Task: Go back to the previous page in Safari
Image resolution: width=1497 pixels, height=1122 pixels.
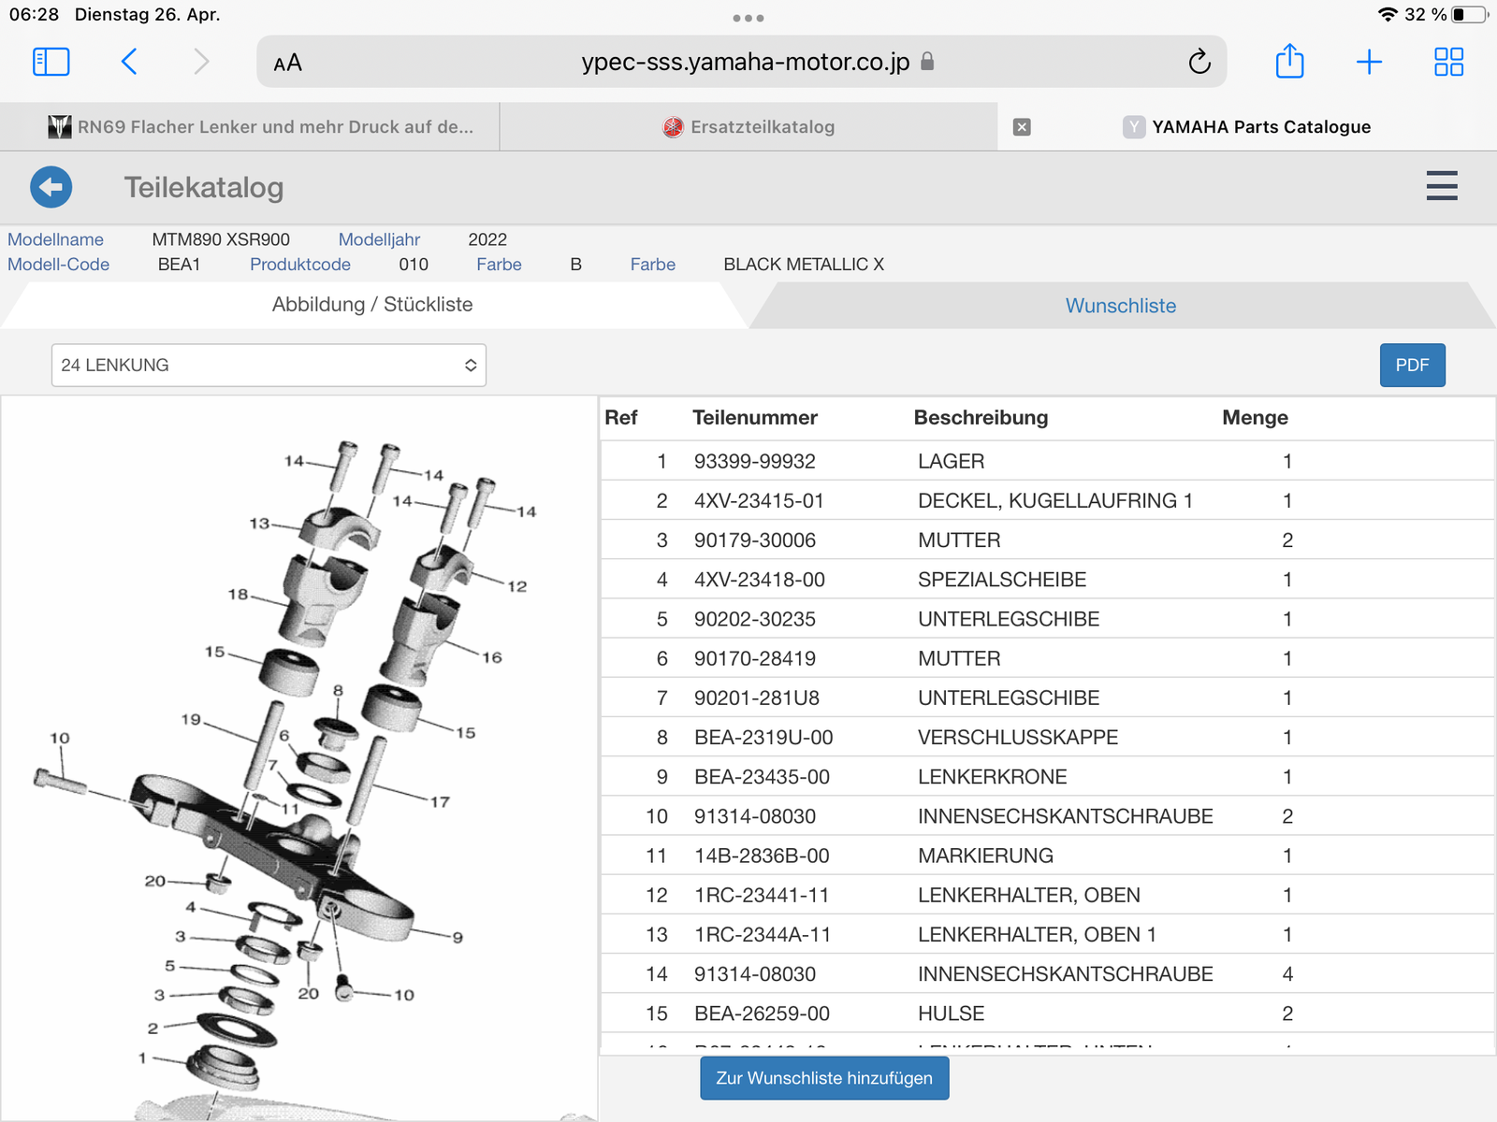Action: pyautogui.click(x=129, y=63)
